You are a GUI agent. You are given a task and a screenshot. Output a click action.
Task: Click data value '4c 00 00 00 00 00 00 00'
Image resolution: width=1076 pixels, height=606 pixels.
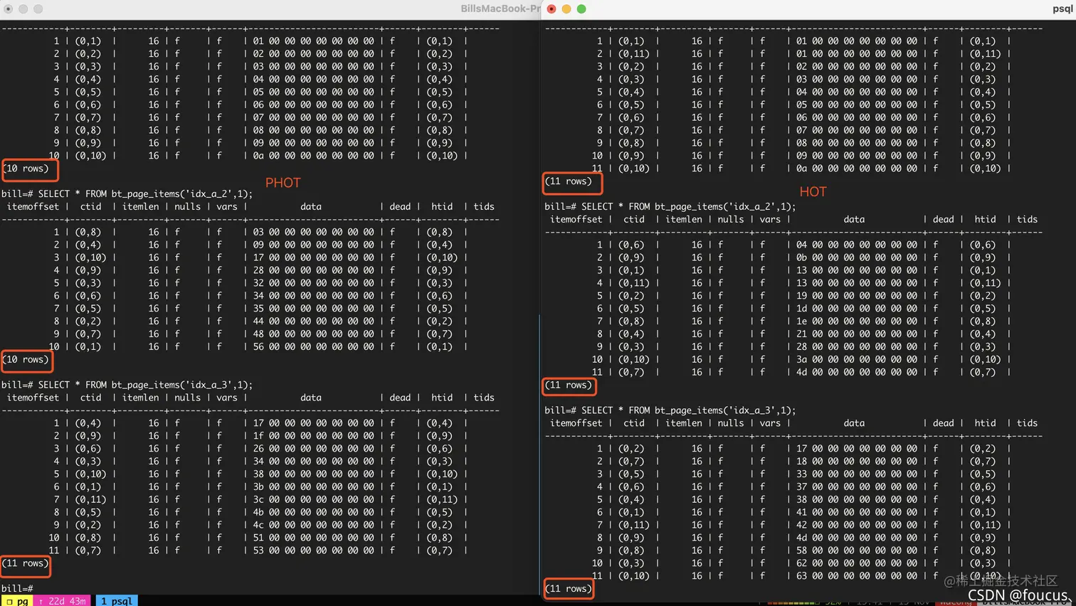click(313, 525)
